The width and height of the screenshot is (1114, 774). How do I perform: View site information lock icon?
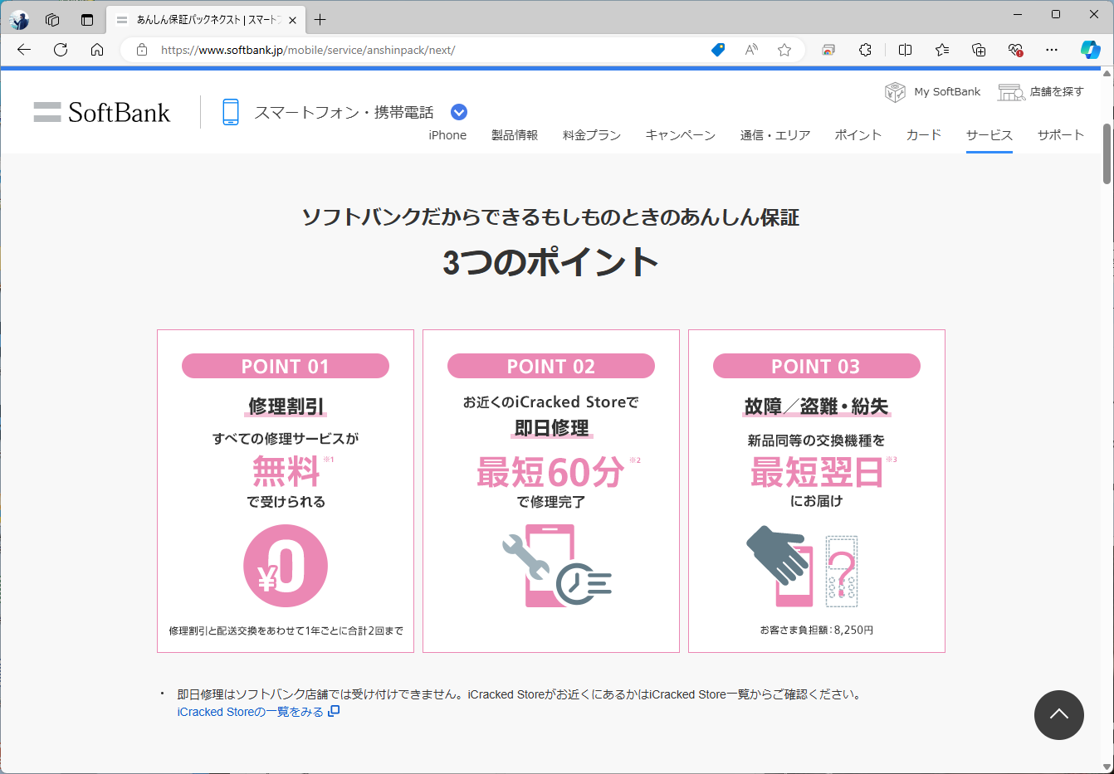pos(142,50)
